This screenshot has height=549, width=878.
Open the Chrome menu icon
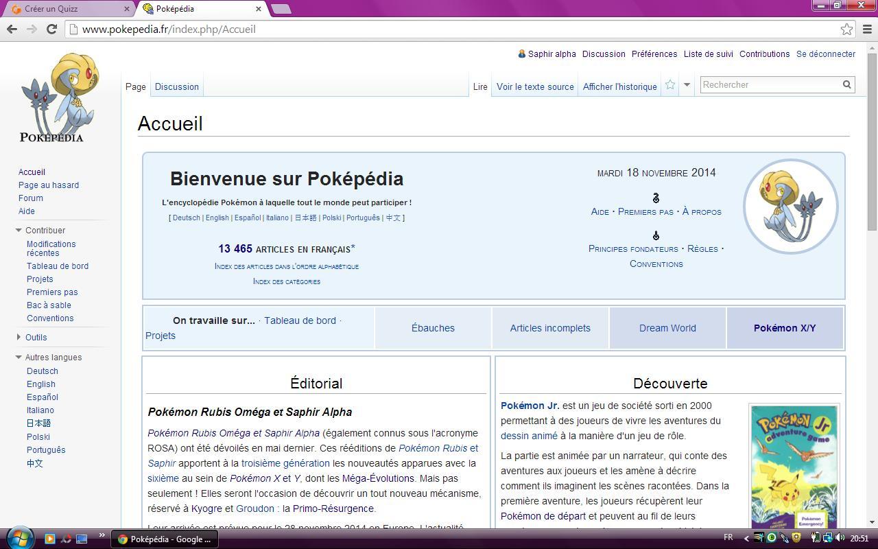(x=867, y=29)
